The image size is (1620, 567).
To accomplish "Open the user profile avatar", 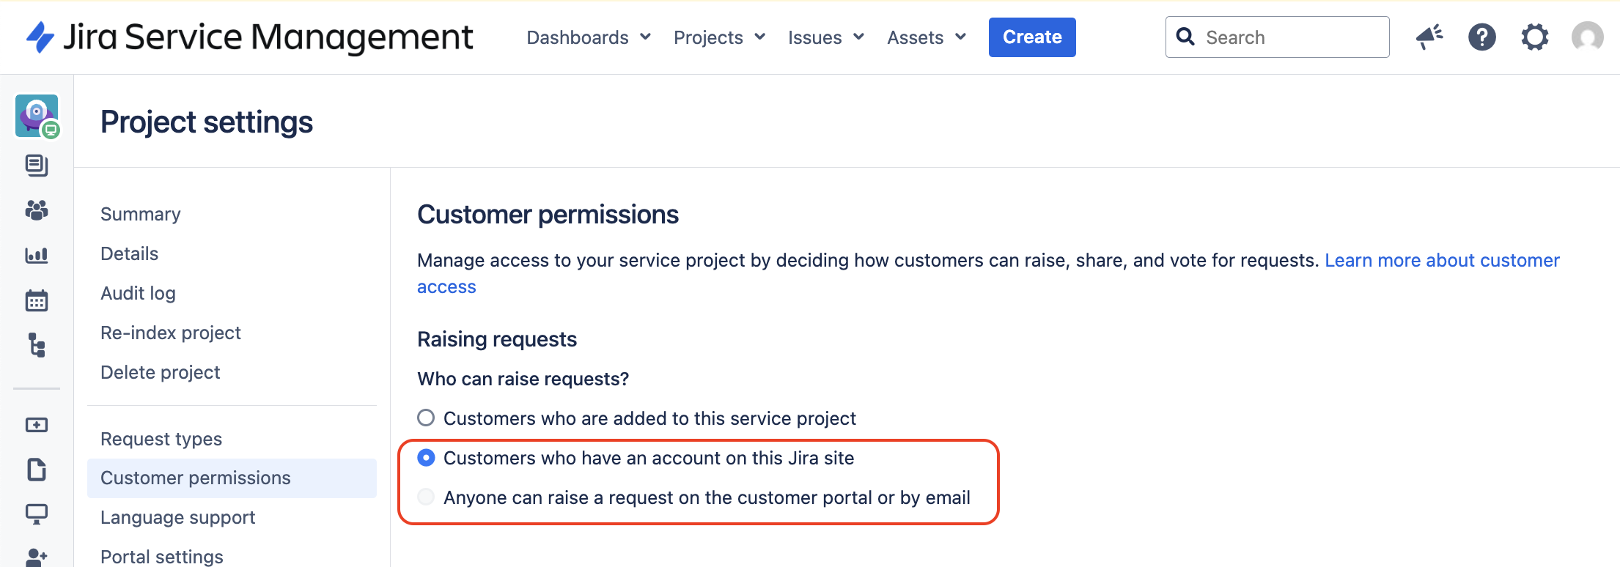I will point(1588,37).
